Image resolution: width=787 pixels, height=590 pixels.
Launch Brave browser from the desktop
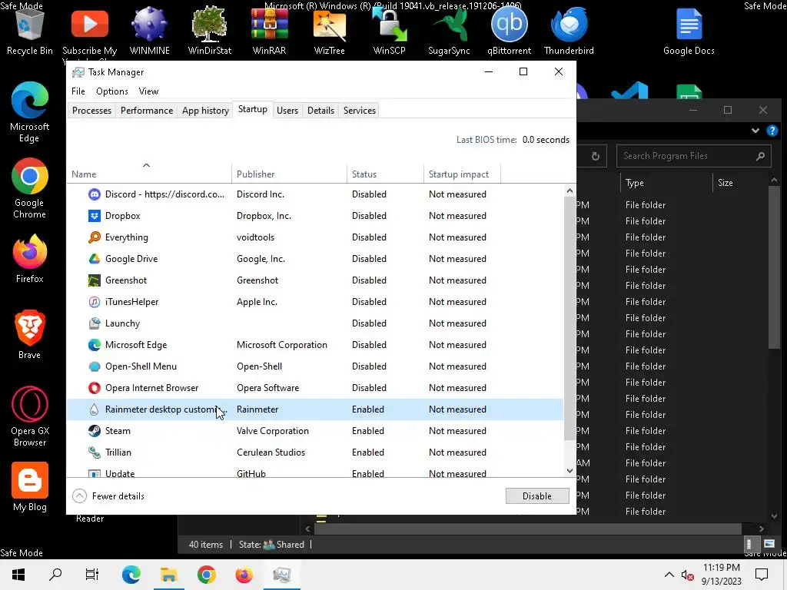(30, 335)
